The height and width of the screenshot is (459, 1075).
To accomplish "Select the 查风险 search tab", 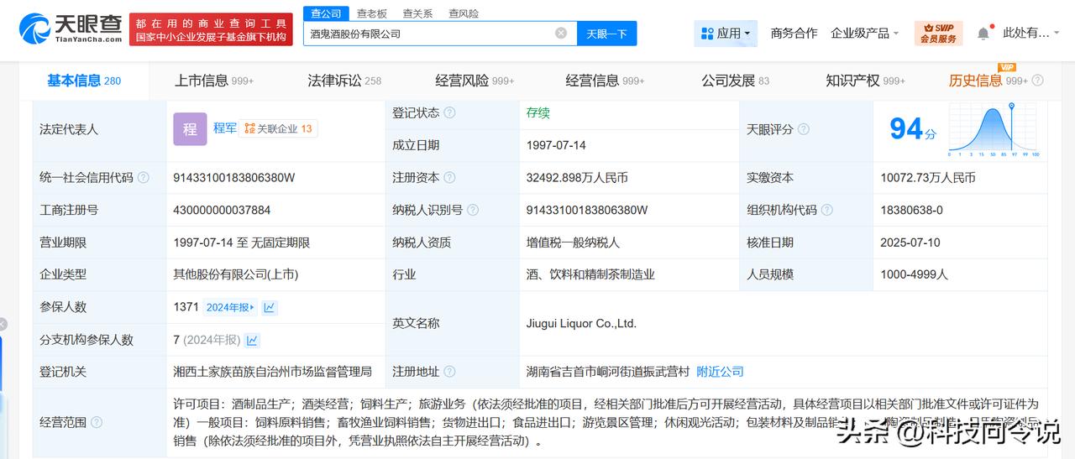I will 464,13.
